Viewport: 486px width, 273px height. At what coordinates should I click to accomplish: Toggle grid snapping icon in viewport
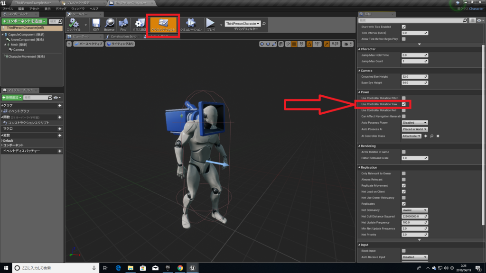(x=294, y=44)
